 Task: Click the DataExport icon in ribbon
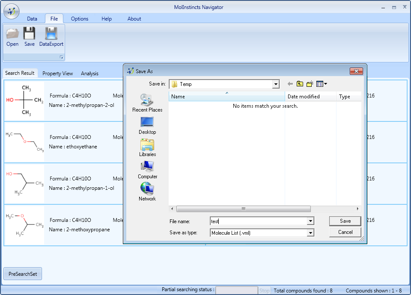[x=51, y=33]
